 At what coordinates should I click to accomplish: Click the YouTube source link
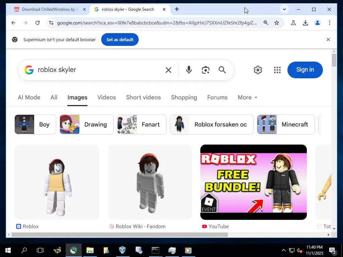pyautogui.click(x=215, y=227)
